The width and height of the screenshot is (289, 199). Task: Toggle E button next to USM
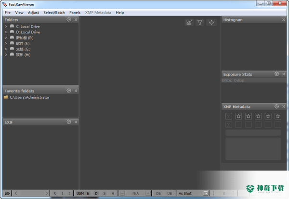click(88, 193)
